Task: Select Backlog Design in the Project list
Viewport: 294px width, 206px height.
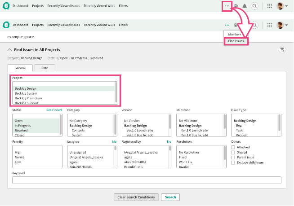Action: coord(63,88)
